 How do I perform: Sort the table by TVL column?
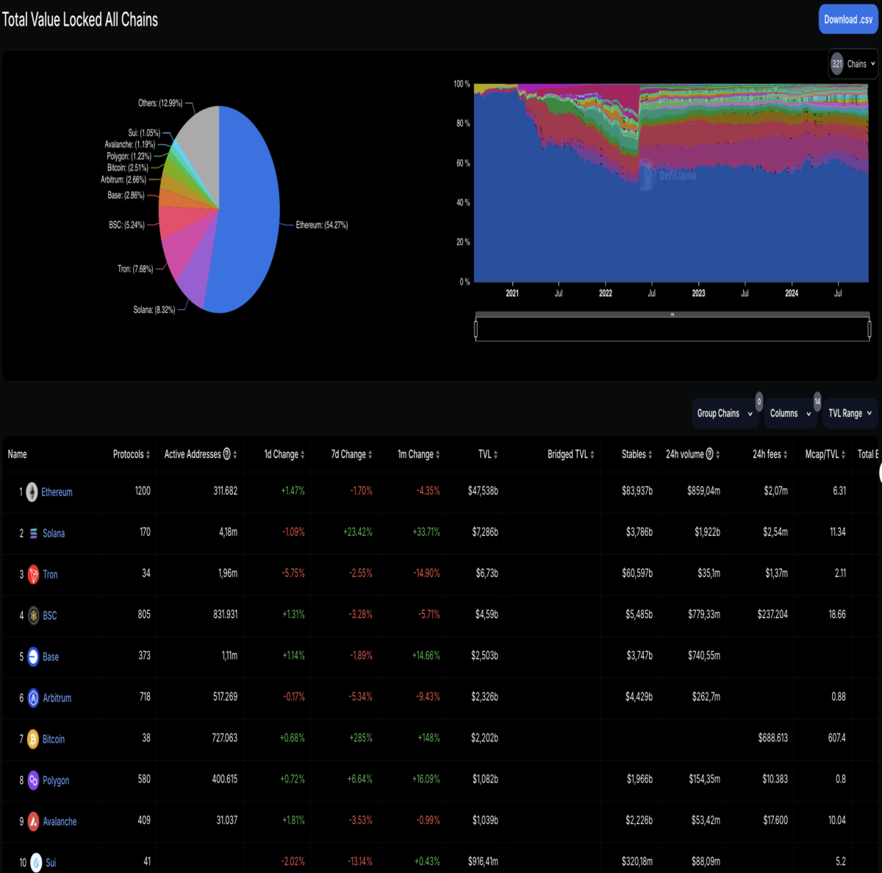488,454
